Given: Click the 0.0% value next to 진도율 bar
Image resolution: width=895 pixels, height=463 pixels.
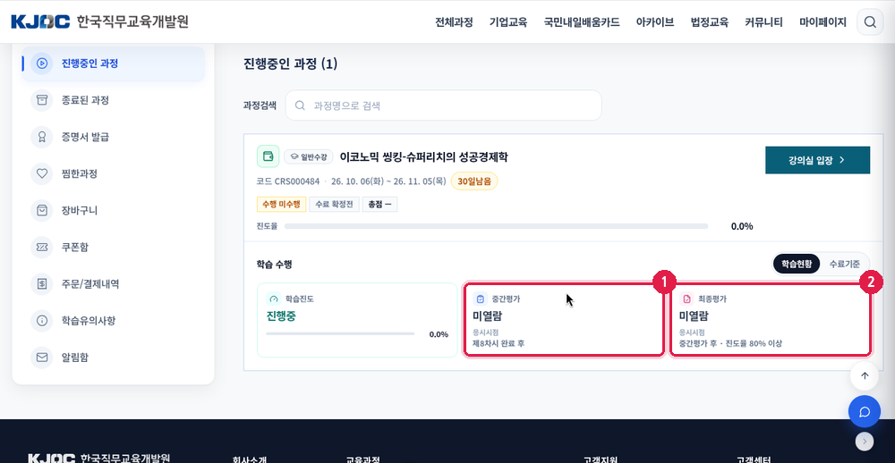Looking at the screenshot, I should pyautogui.click(x=742, y=226).
